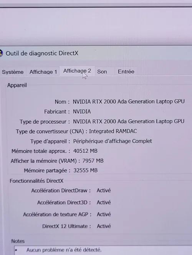The width and height of the screenshot is (192, 255).
Task: Select the Nom value NVIDIA RTX 2000 Ada
Action: click(x=129, y=101)
